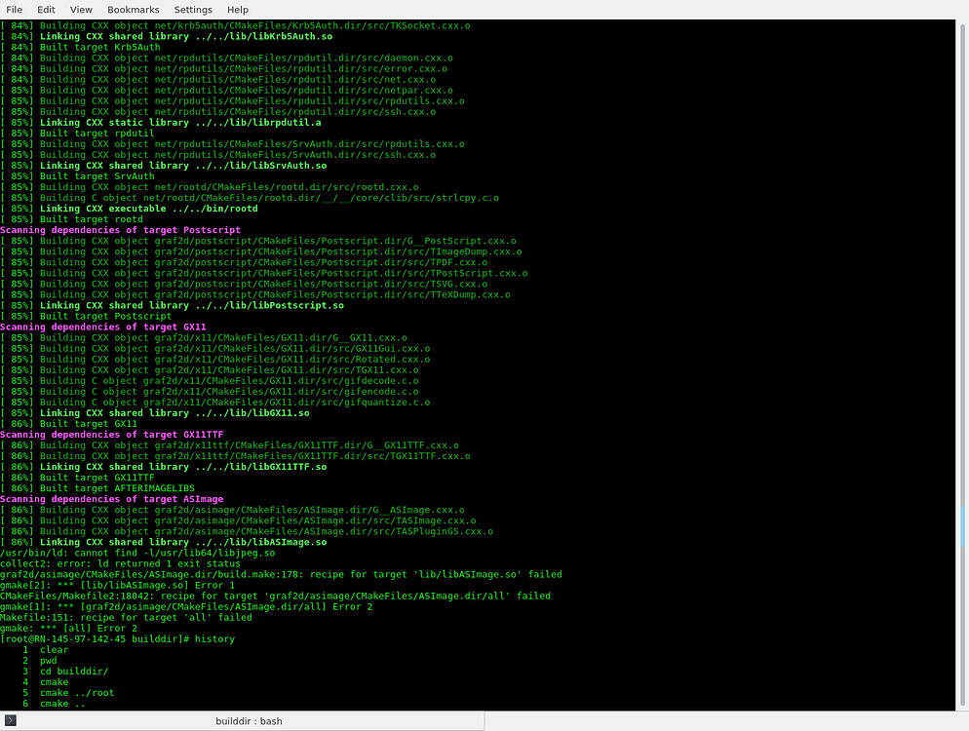
Task: Open the File menu
Action: pos(14,10)
